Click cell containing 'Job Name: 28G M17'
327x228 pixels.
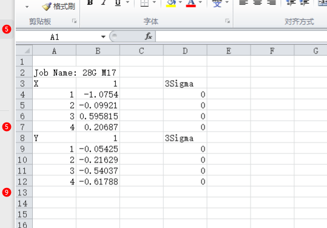[55, 73]
